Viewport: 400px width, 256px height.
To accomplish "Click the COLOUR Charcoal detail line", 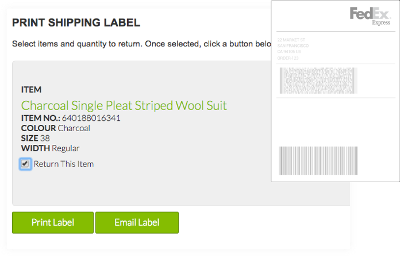I will (55, 128).
